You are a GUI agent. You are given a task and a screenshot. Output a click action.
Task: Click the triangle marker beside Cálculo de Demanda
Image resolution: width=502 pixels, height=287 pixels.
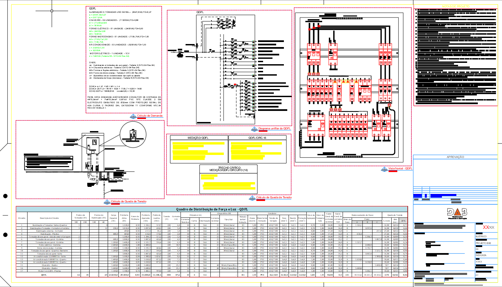pos(133,117)
